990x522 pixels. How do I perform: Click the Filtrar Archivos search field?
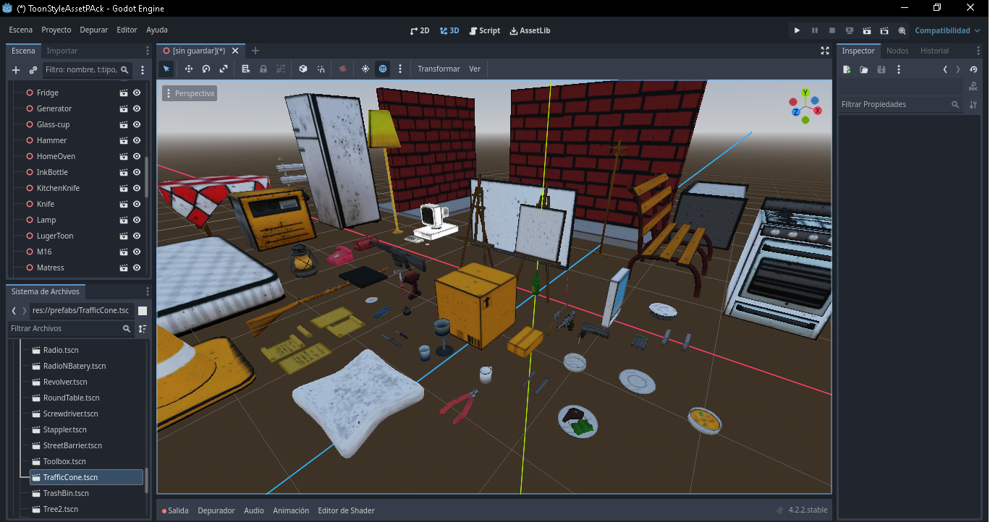(71, 328)
